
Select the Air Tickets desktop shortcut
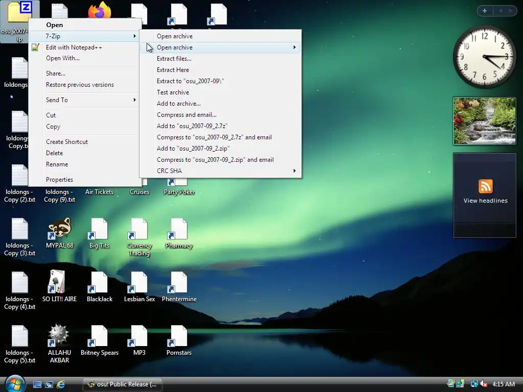point(99,192)
